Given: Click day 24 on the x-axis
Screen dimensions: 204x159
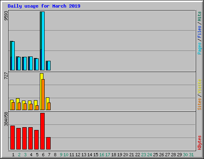Looking at the screenshot, I should [x=149, y=155].
